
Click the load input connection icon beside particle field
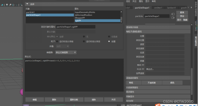(173, 14)
